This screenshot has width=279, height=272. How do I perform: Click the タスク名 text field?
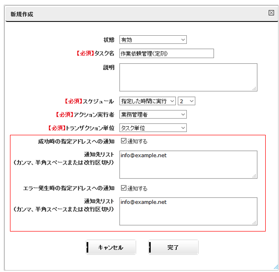click(x=166, y=53)
